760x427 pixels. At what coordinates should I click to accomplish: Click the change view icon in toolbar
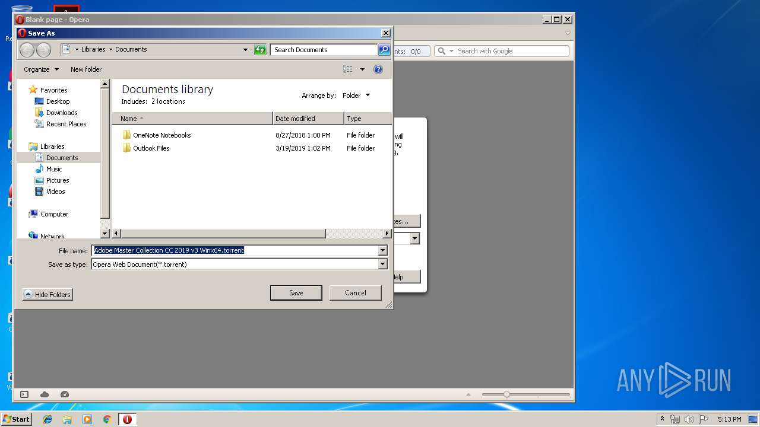coord(348,69)
